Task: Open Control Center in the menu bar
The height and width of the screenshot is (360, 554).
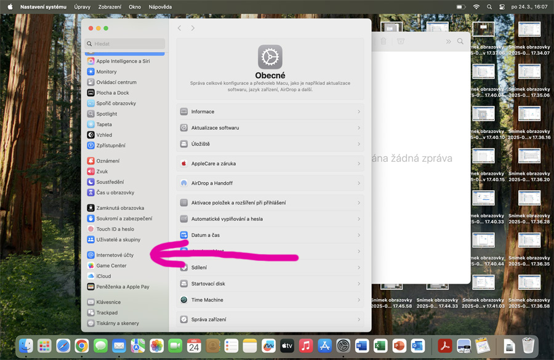Action: pos(502,7)
